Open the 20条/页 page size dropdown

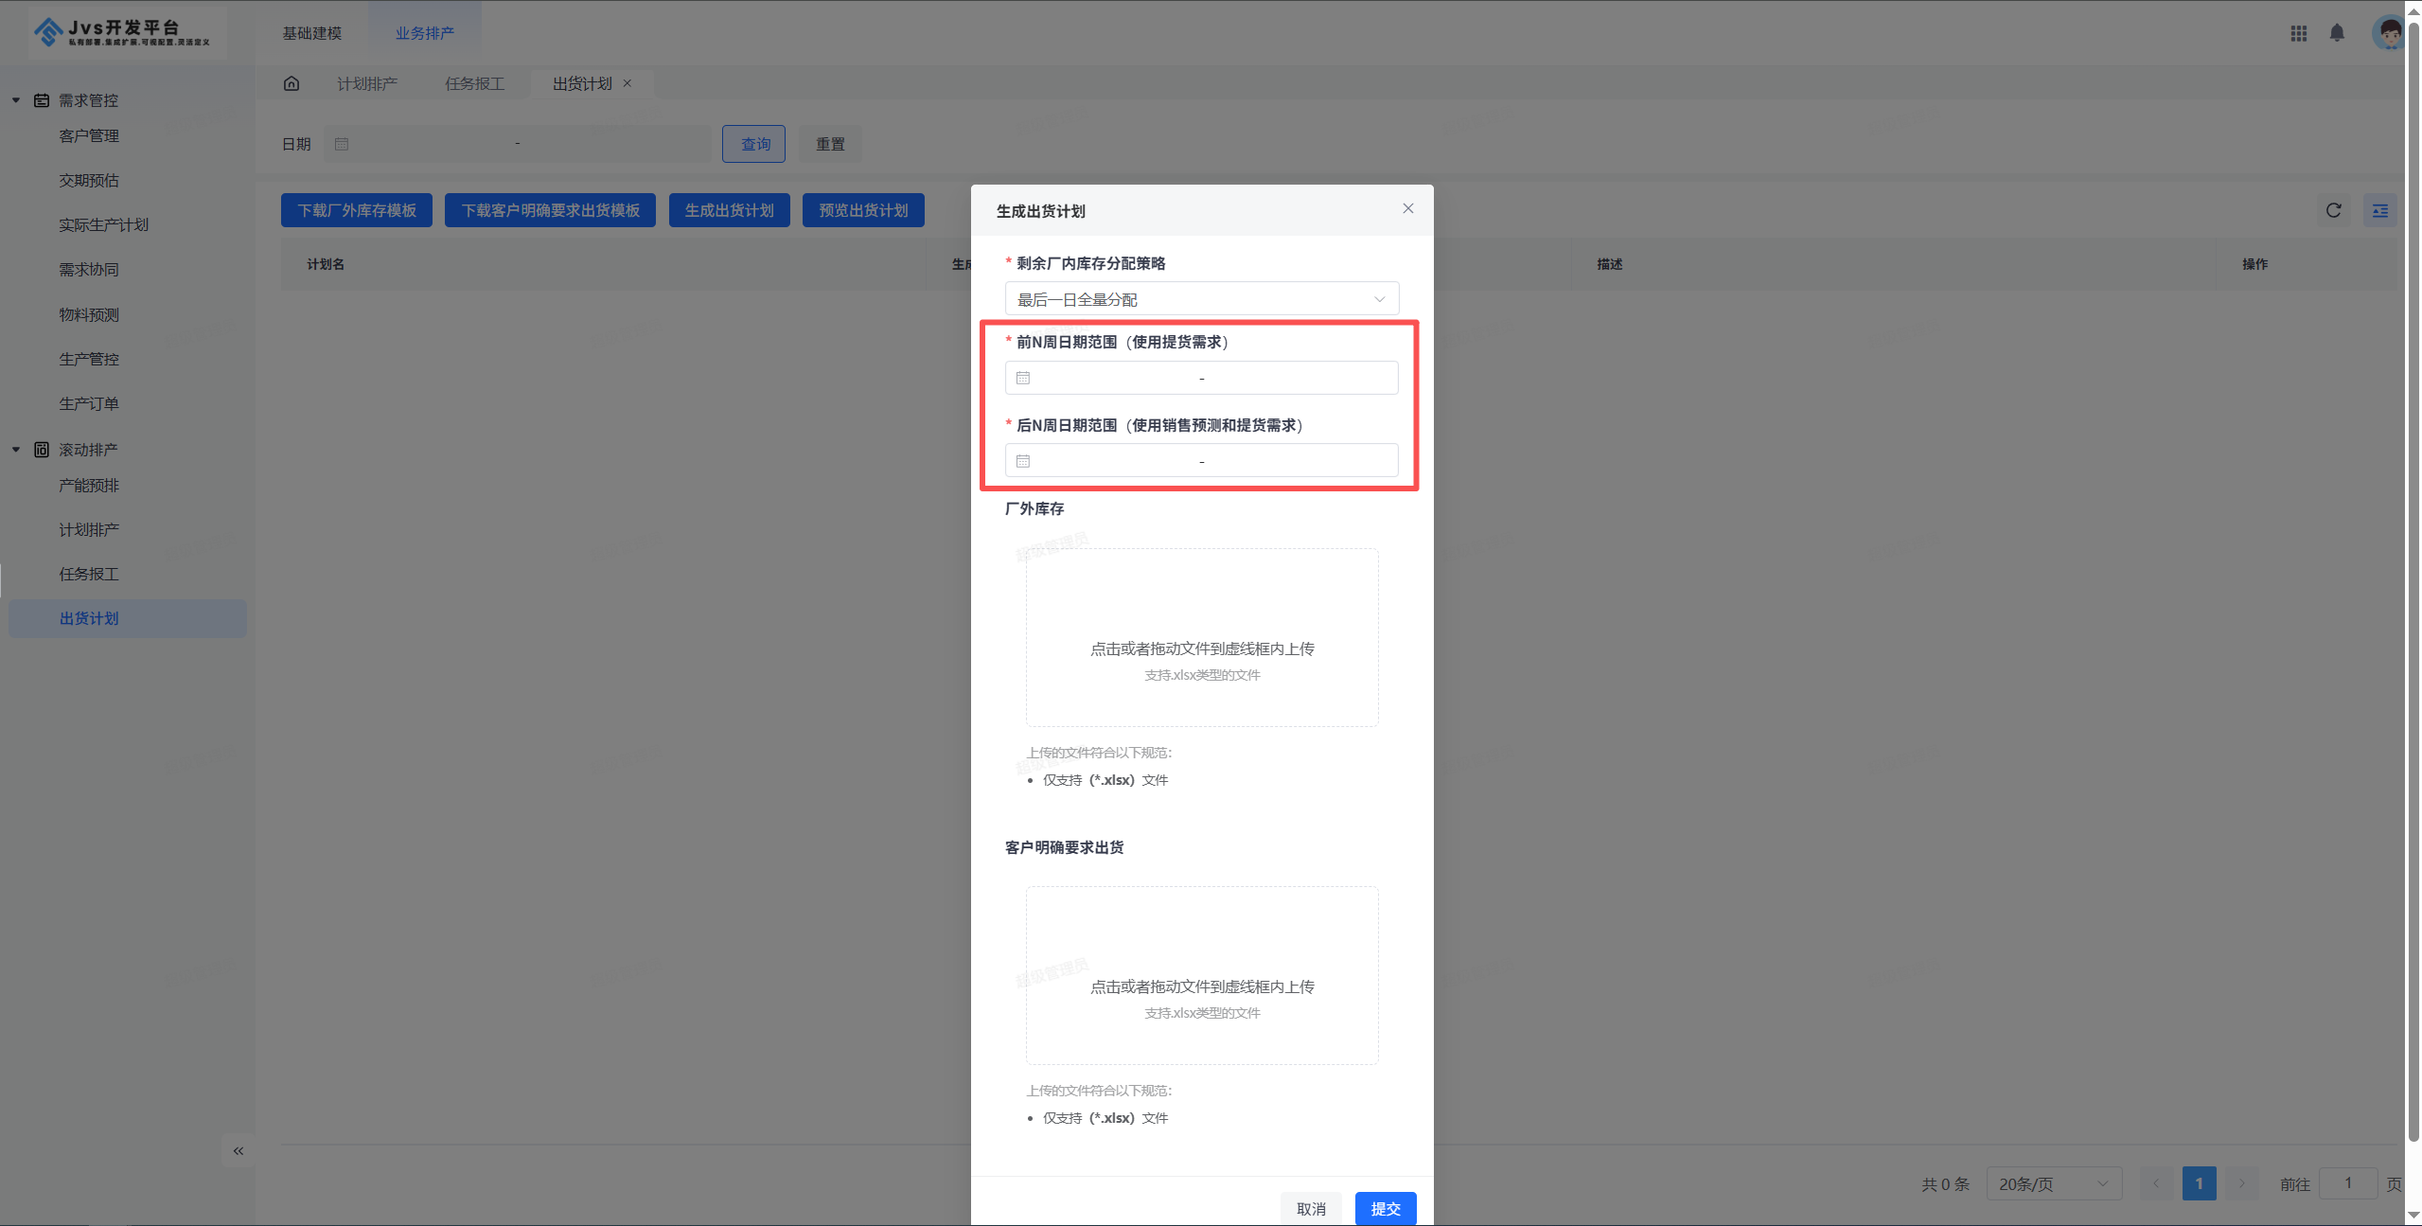[2052, 1183]
